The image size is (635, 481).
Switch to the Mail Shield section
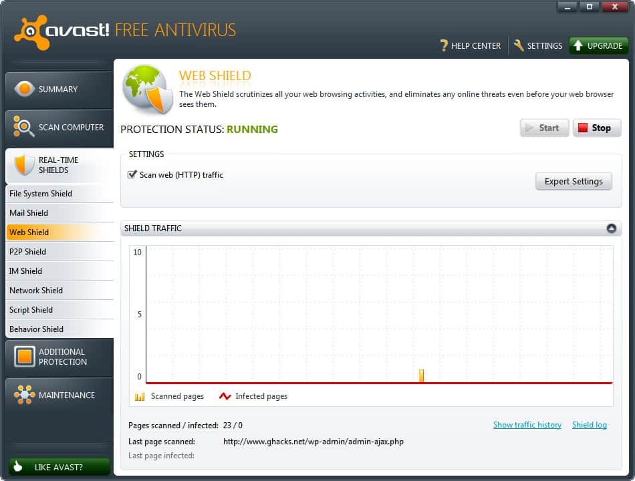[29, 212]
